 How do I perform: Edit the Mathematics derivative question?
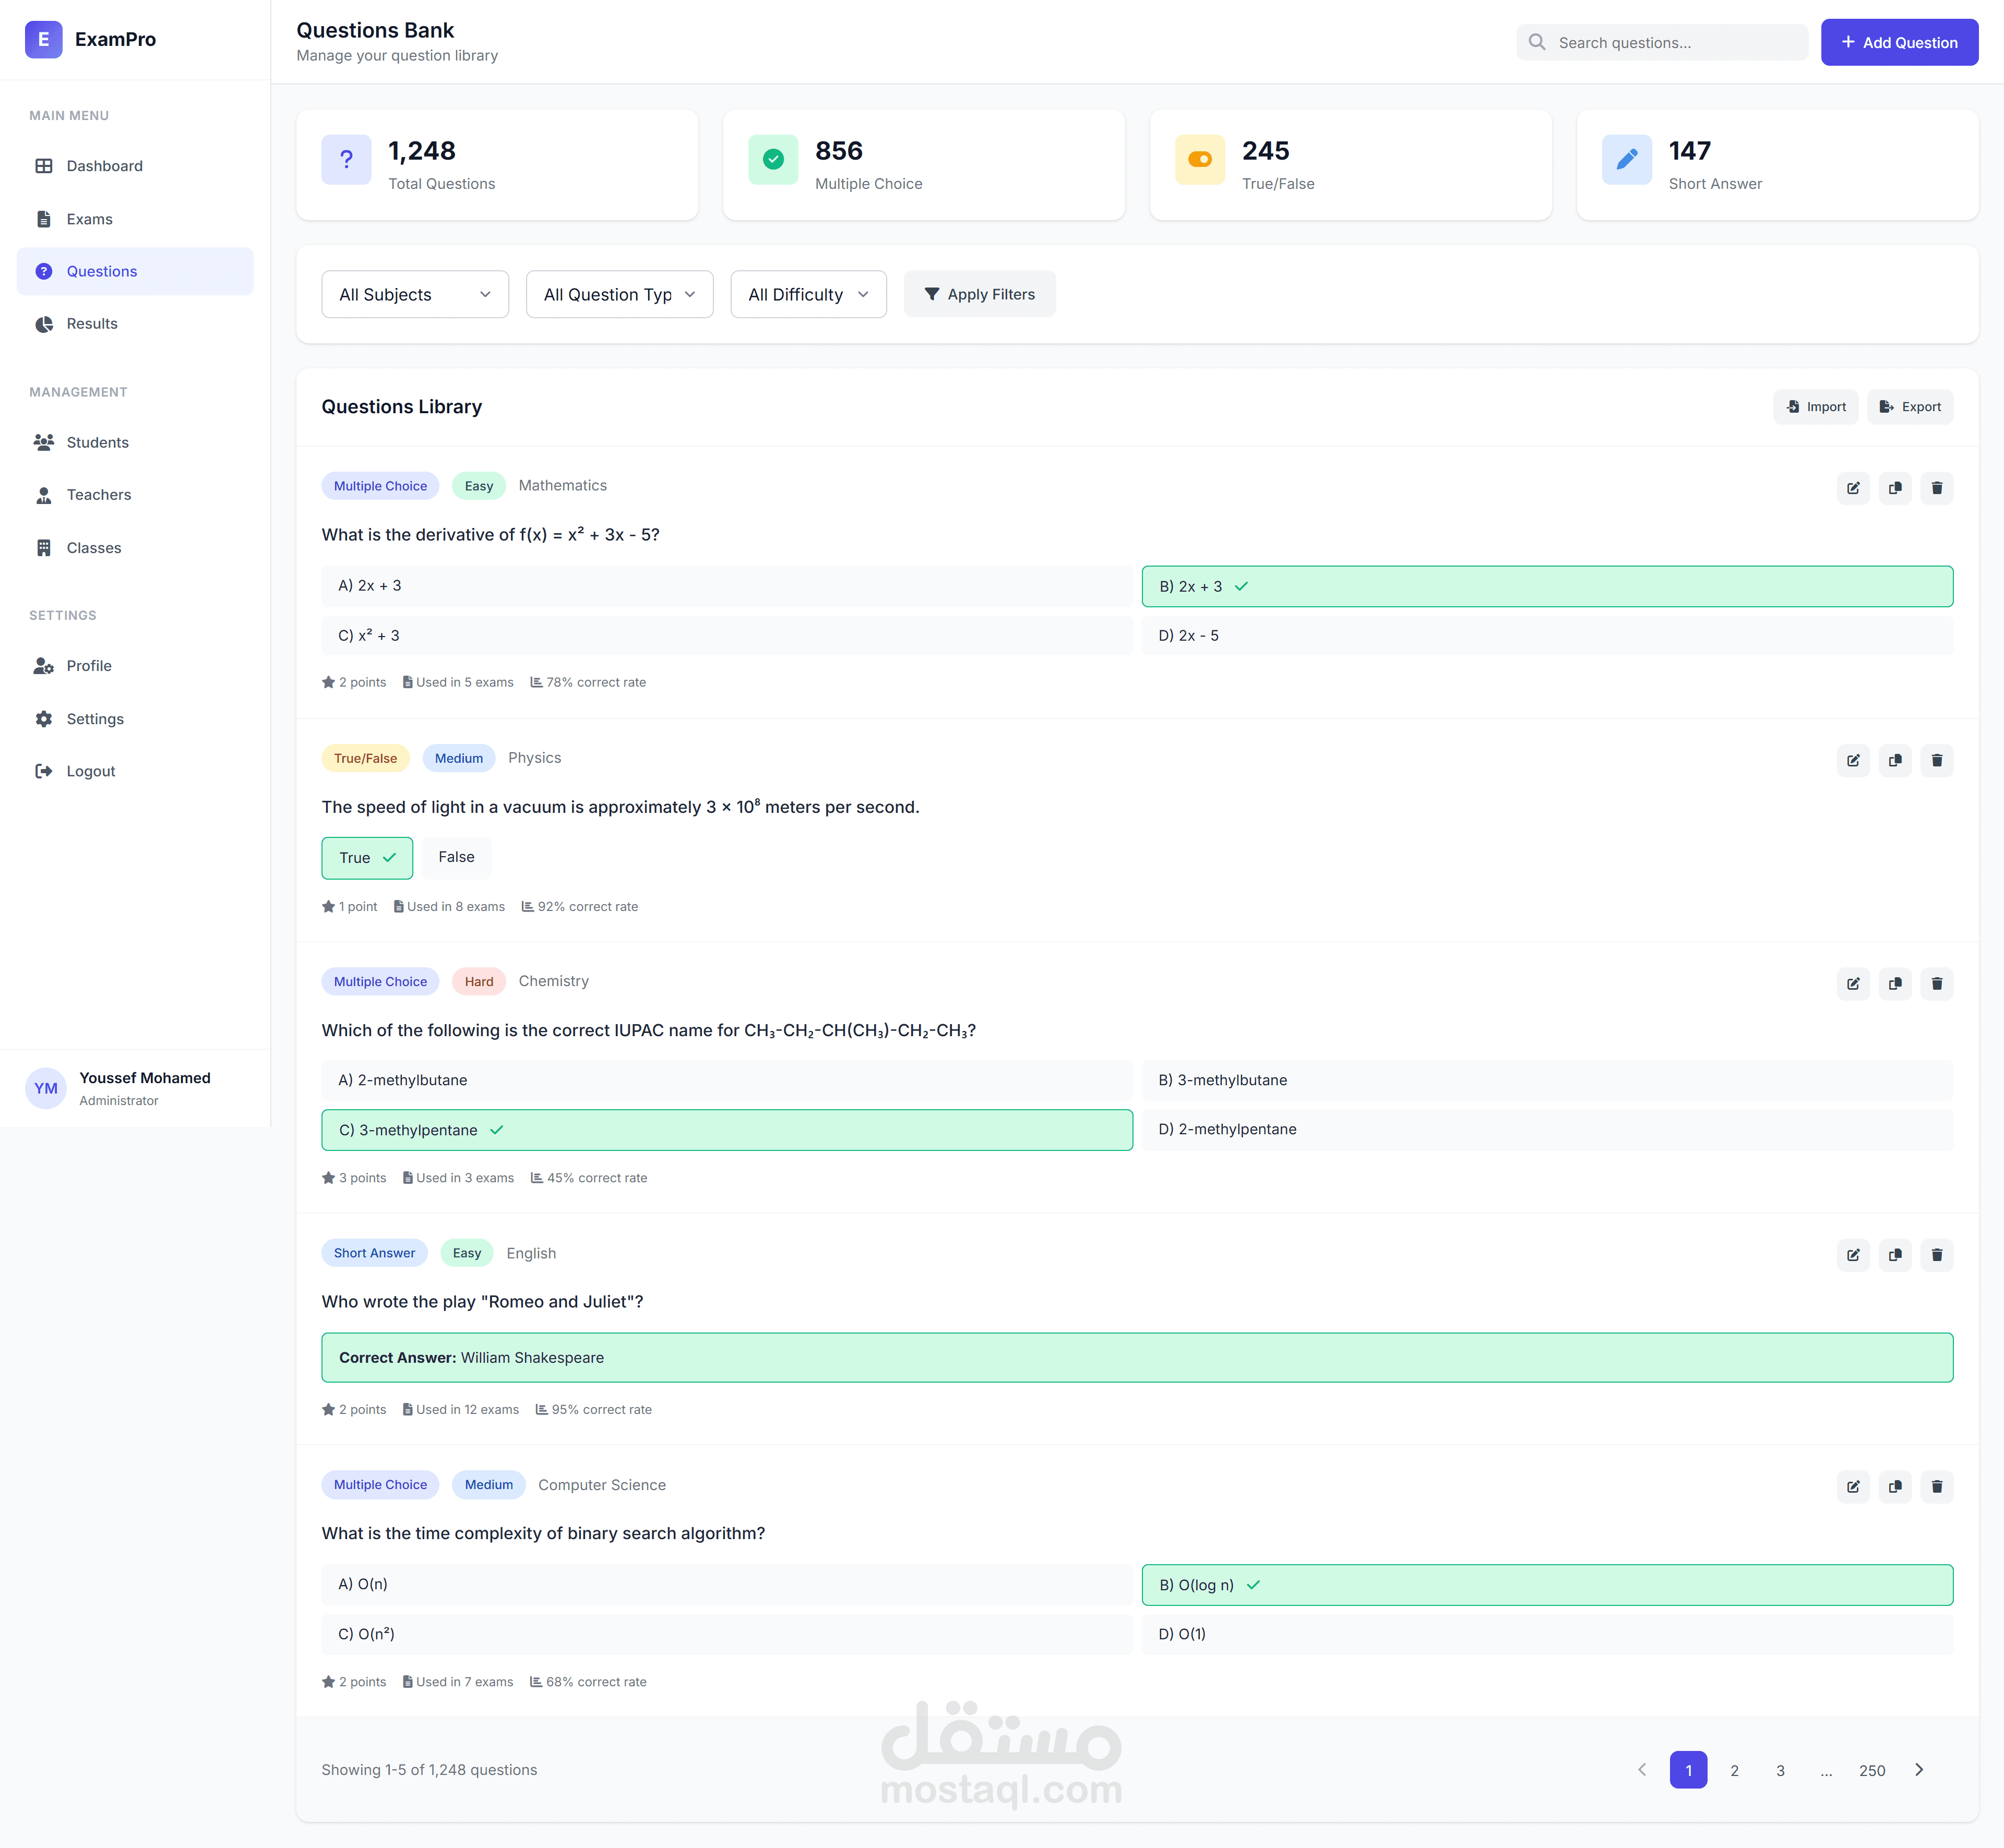coord(1852,488)
